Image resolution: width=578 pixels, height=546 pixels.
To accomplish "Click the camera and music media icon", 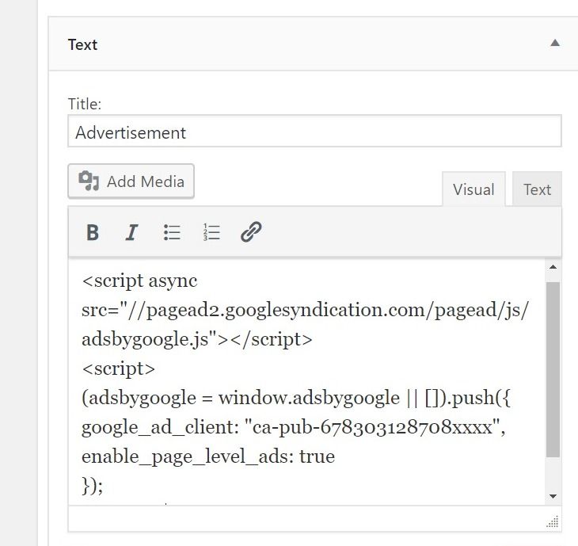I will click(89, 181).
